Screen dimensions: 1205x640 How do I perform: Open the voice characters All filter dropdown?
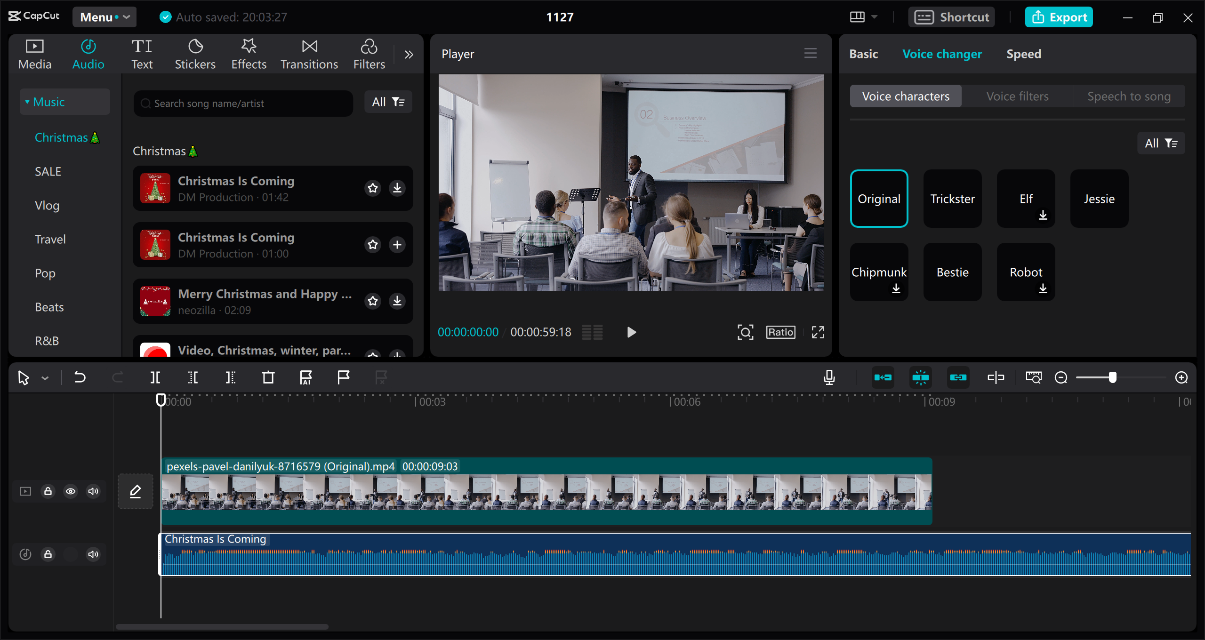tap(1161, 143)
